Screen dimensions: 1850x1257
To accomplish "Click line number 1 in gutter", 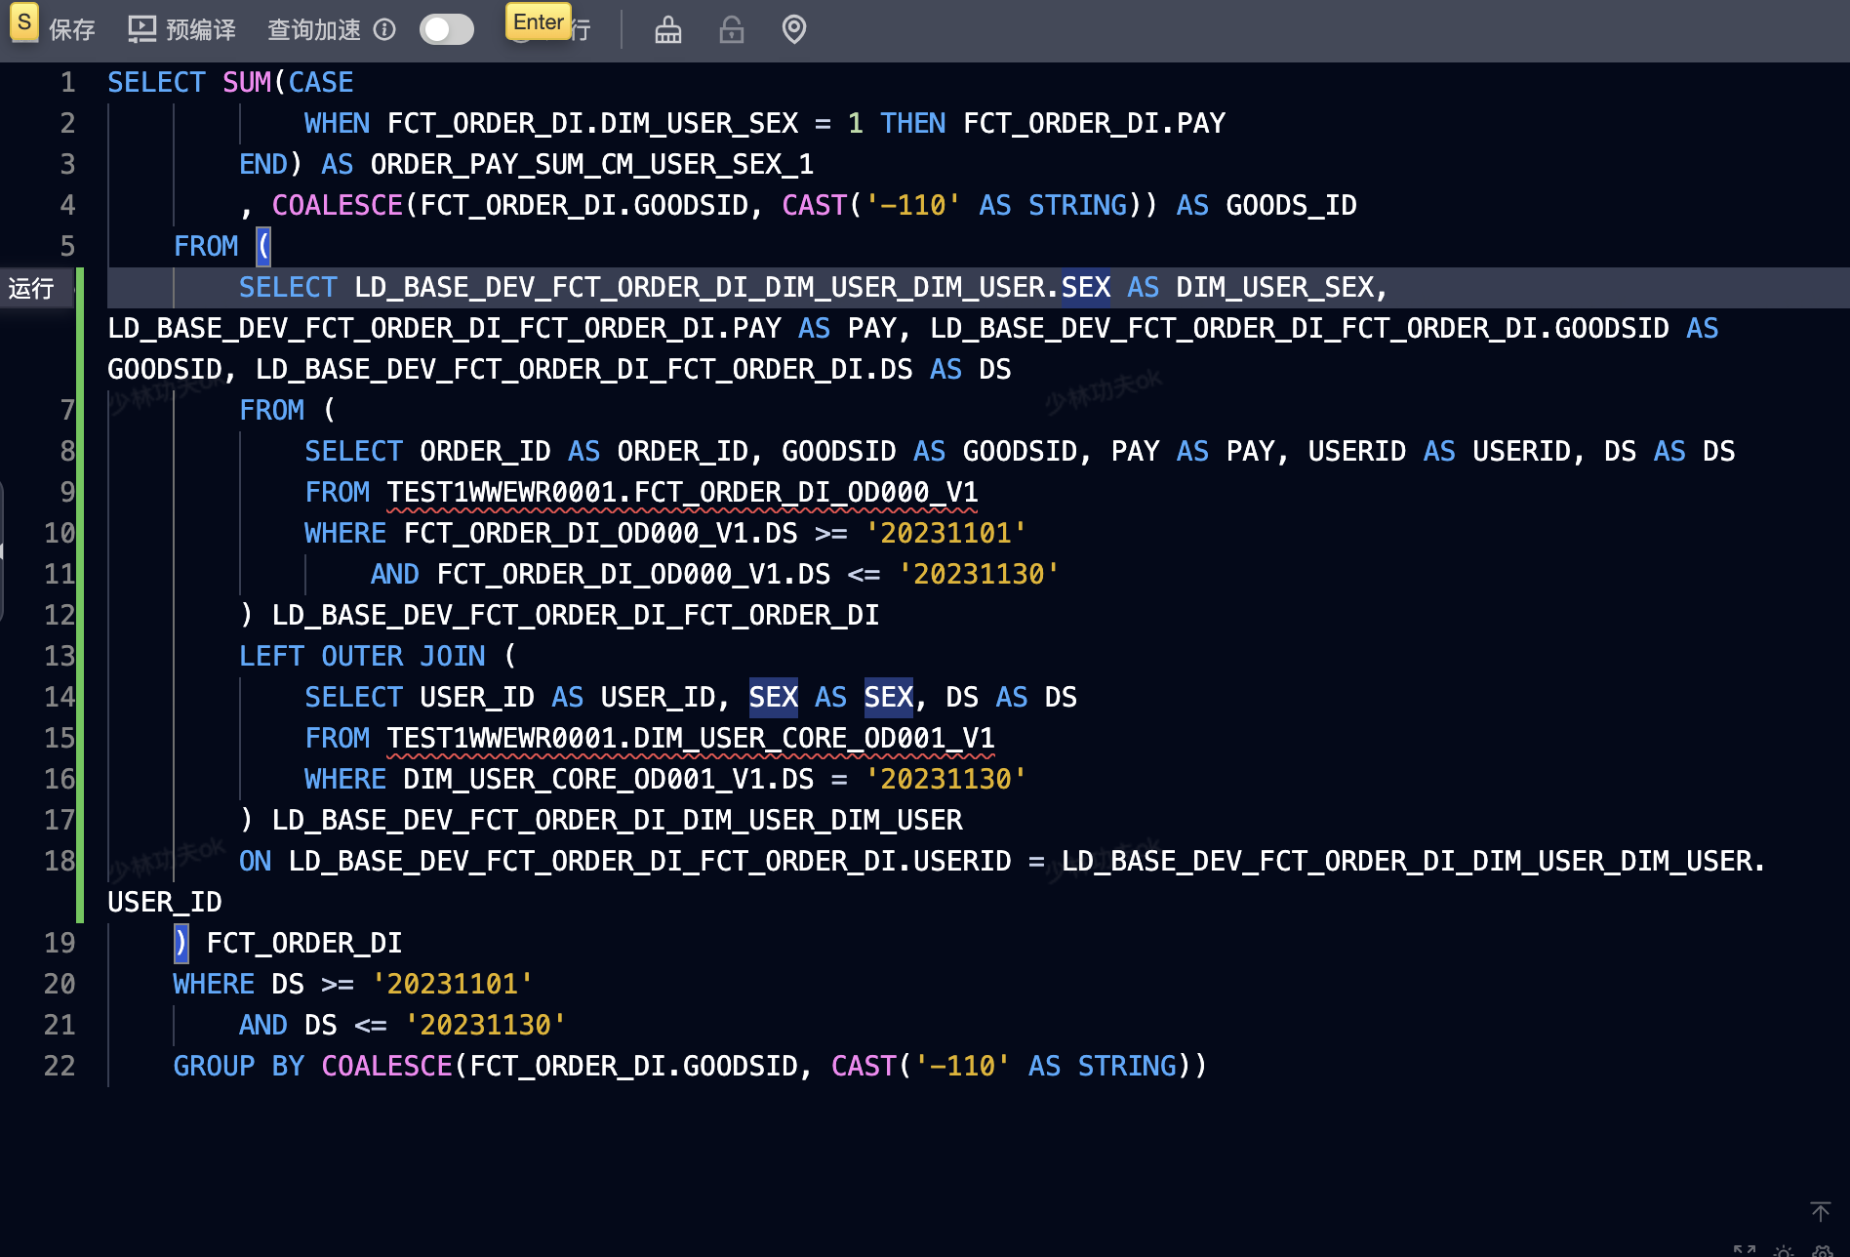I will [67, 82].
